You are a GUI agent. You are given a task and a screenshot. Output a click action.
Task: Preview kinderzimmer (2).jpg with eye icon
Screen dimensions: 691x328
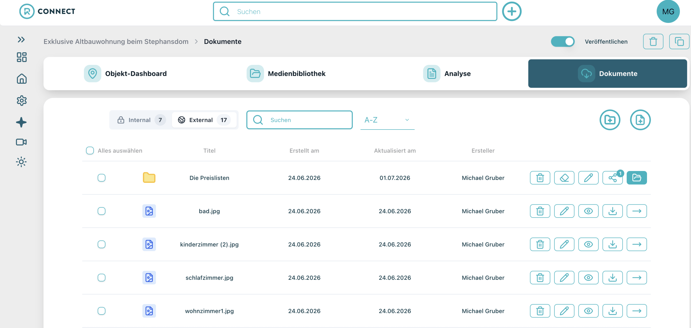point(588,244)
